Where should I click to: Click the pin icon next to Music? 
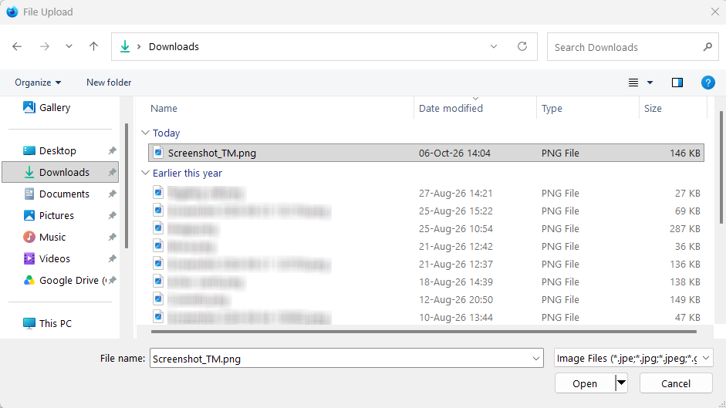112,237
